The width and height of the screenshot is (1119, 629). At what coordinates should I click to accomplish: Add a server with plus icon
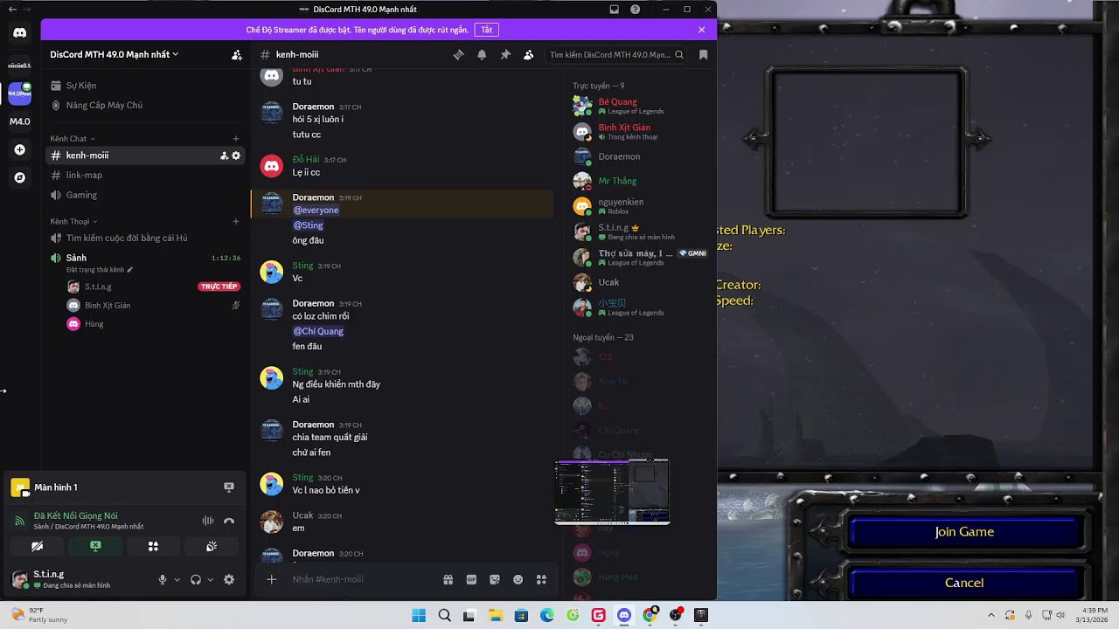pos(19,150)
